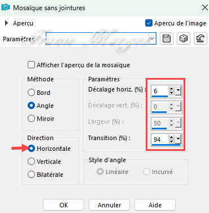Click the reset to default arrow icon
Viewport: 209px width, 213px height.
click(200, 38)
